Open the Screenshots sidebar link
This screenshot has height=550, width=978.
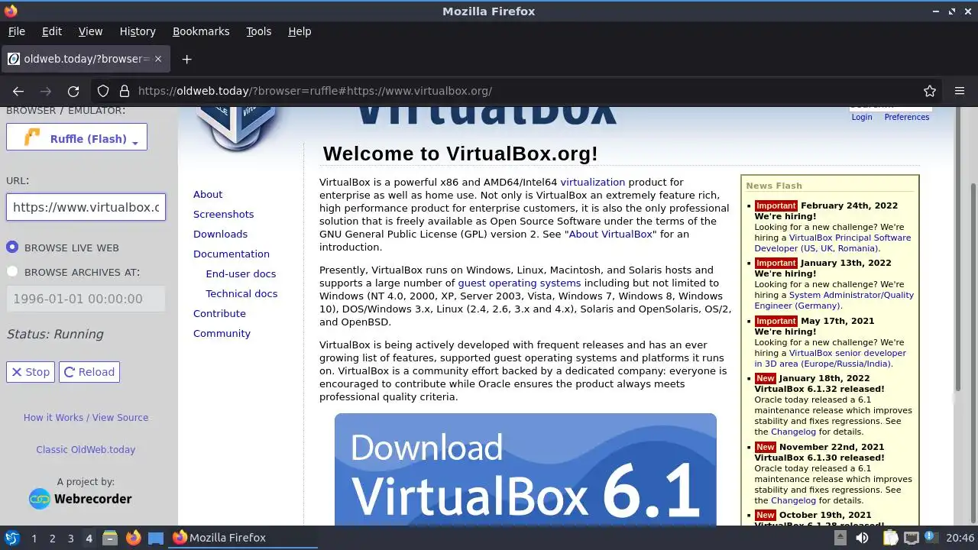223,214
